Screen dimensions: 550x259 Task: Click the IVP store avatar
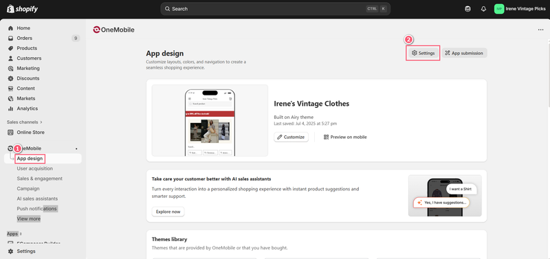tap(499, 9)
